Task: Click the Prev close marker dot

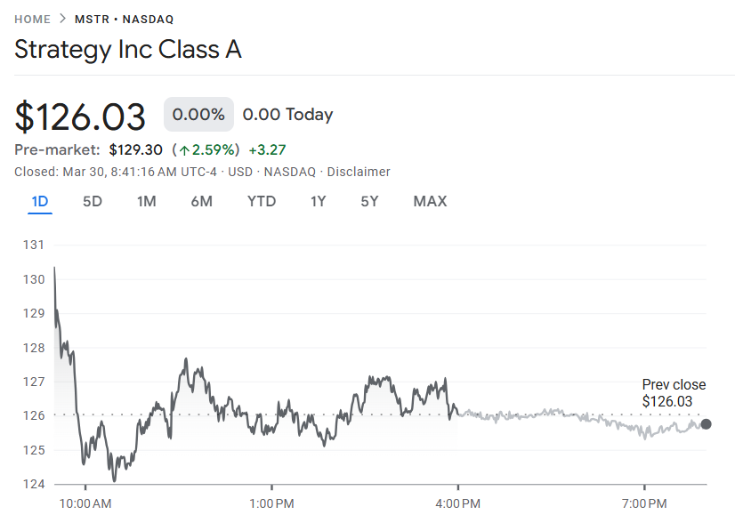Action: tap(707, 424)
